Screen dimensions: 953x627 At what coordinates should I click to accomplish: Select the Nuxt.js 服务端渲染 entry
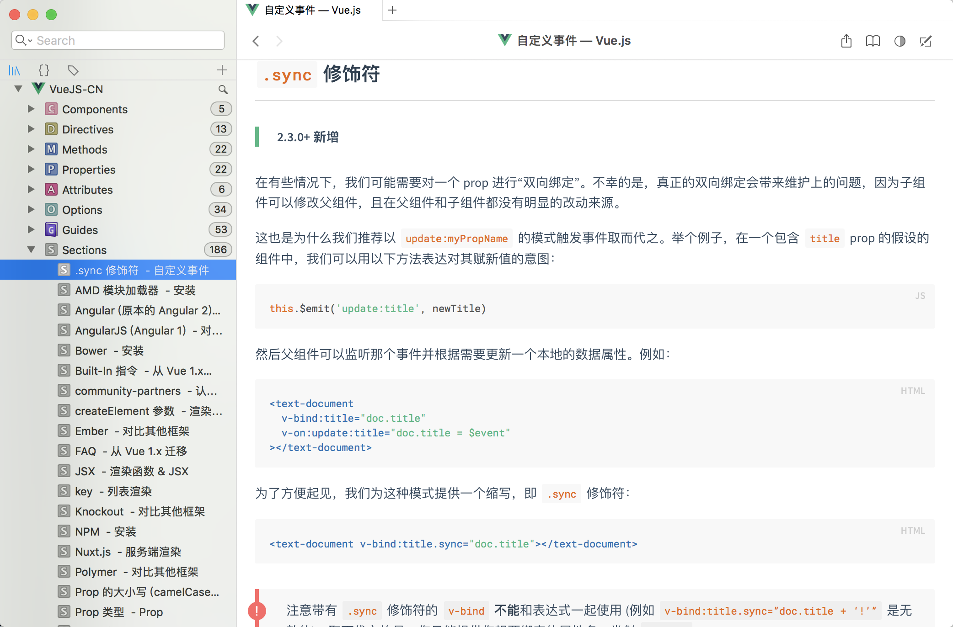128,552
